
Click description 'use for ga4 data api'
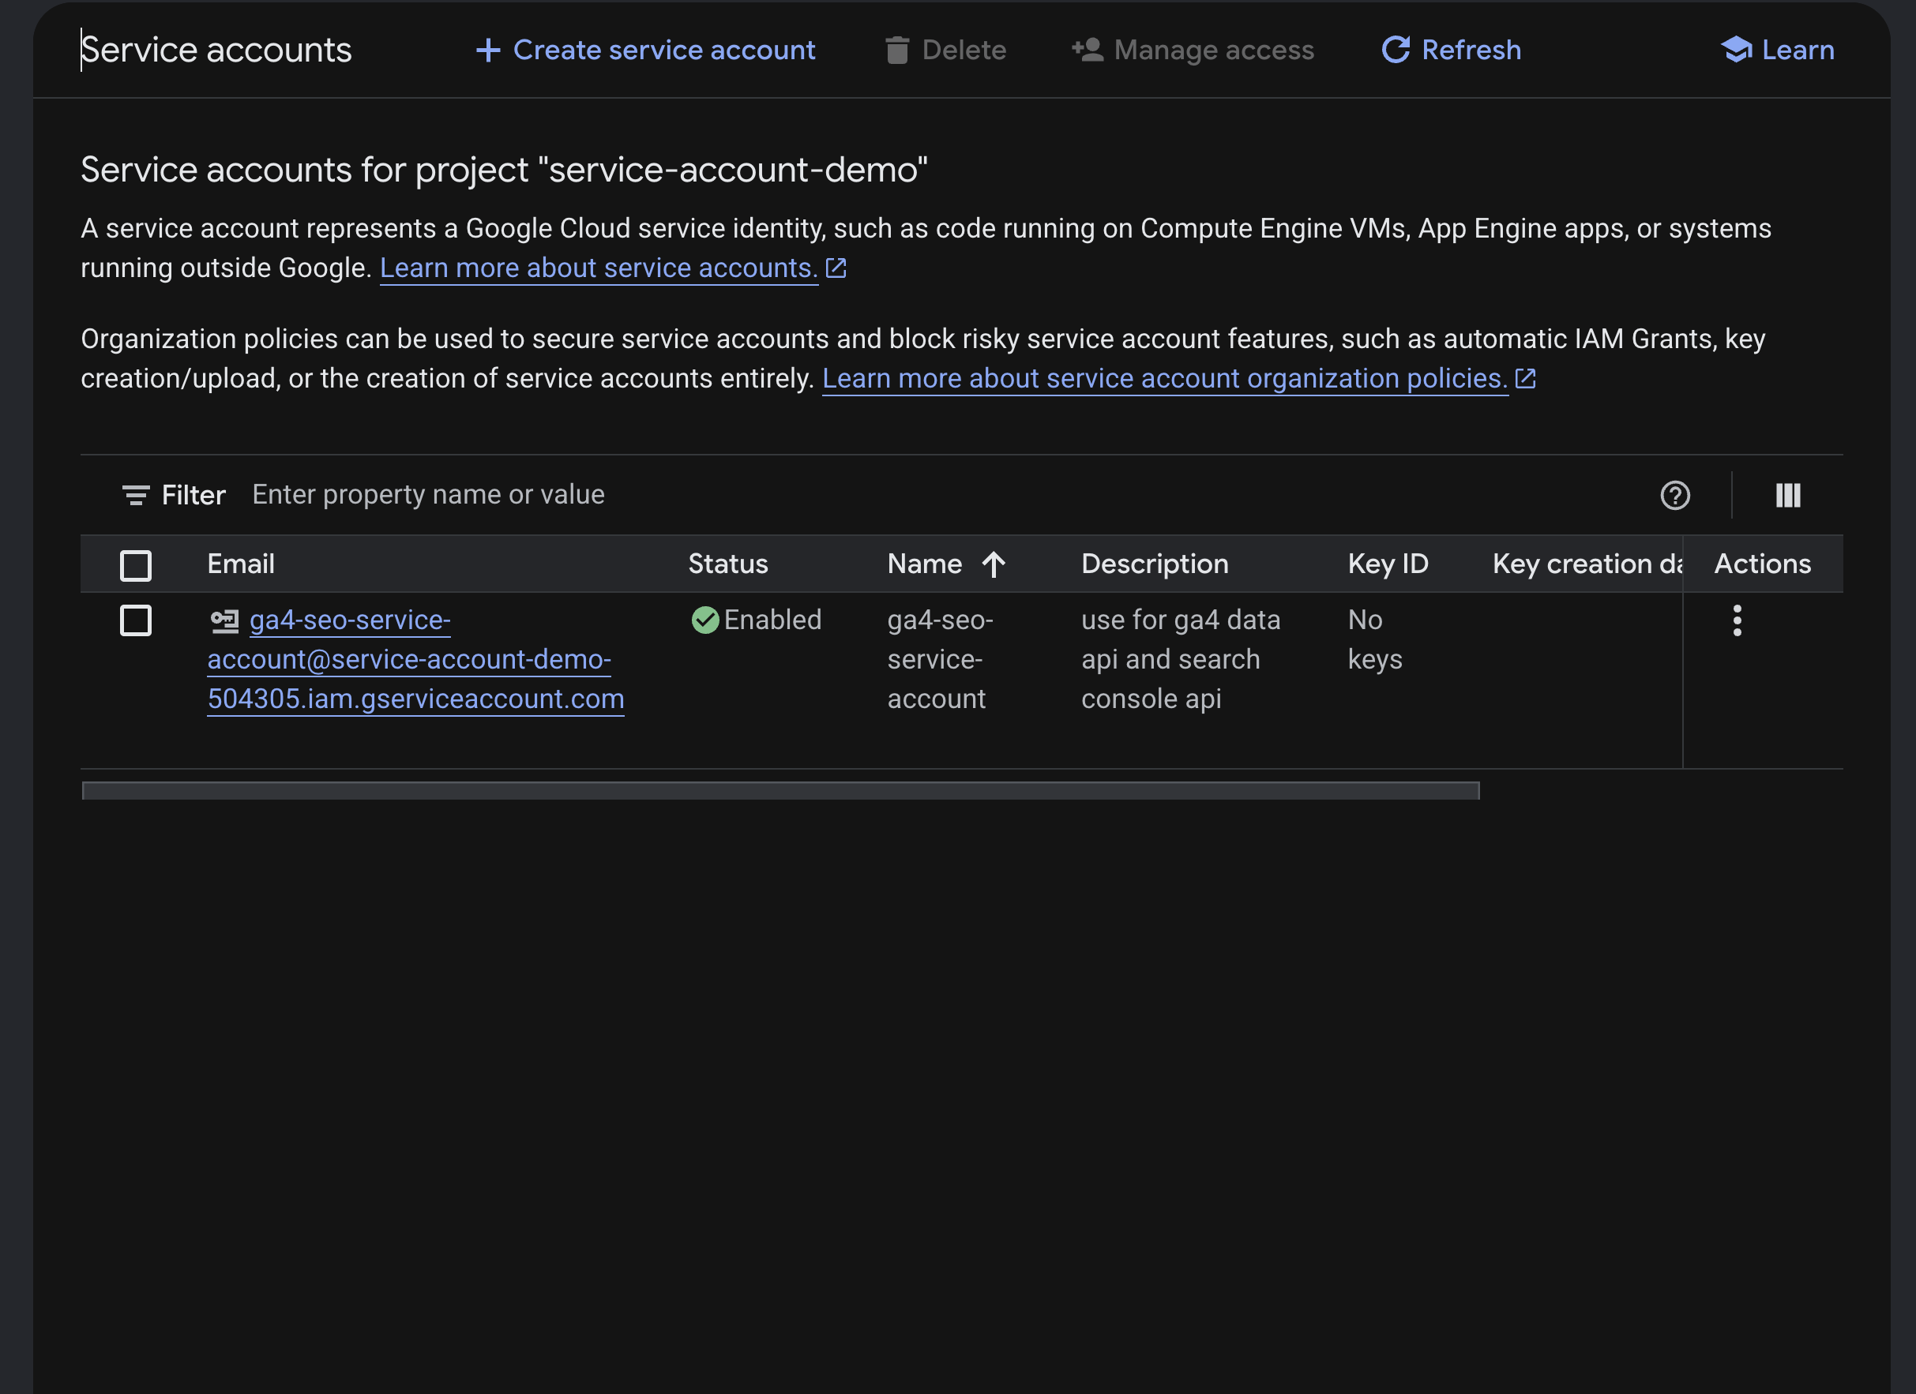tap(1181, 659)
